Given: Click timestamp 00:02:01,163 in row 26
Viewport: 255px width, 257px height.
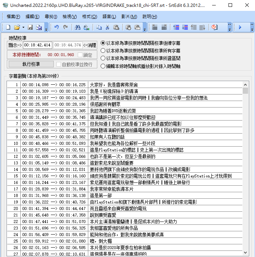Looking at the screenshot, I should pos(35,248).
